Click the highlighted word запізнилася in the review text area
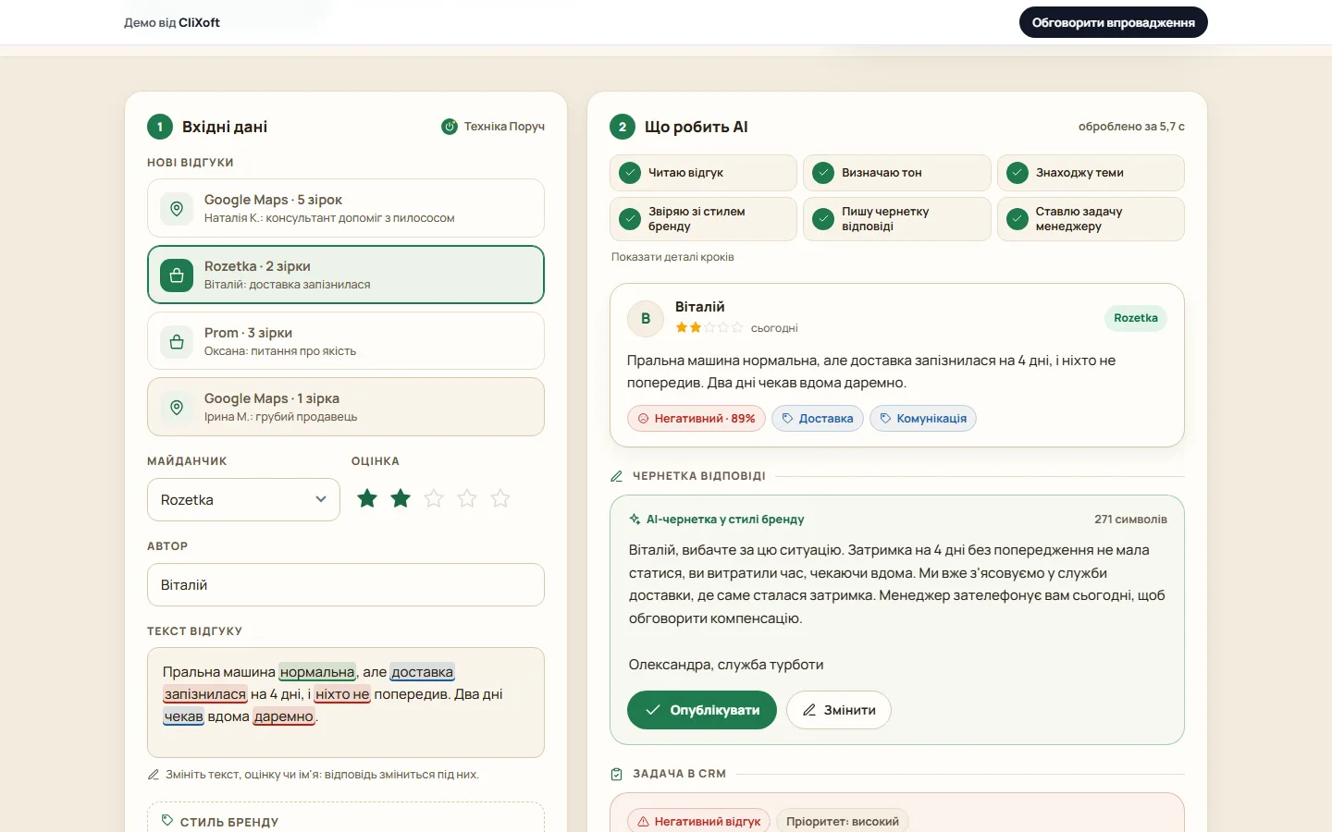 [205, 694]
